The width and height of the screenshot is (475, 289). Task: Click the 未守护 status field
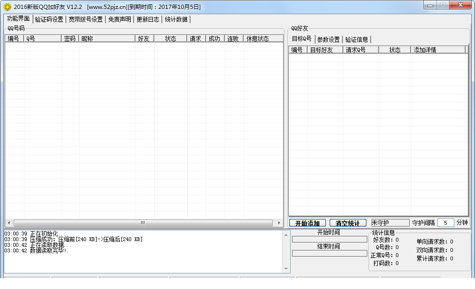[390, 223]
